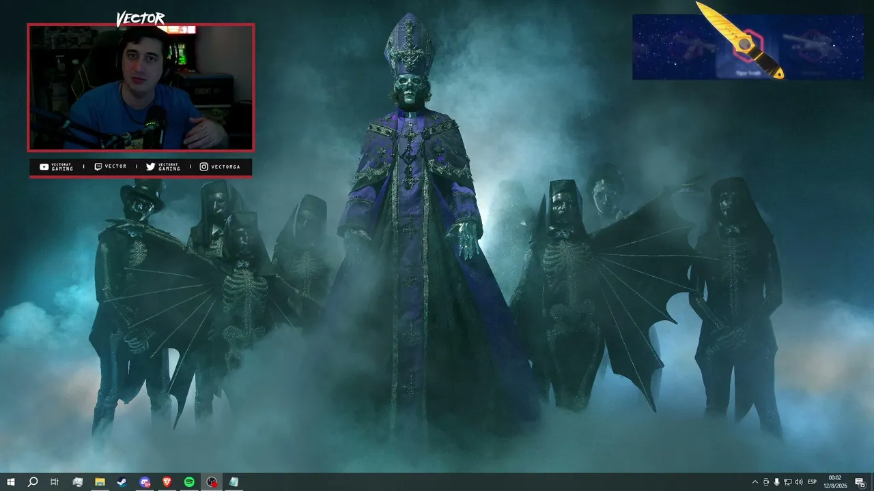
Task: Open the microphone tray icon
Action: click(x=777, y=482)
